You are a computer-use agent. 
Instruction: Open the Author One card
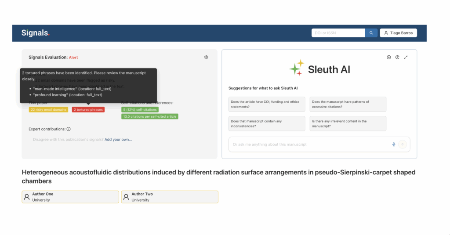(x=70, y=197)
